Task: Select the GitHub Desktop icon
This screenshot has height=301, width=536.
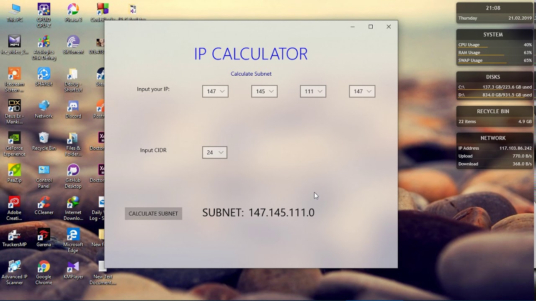Action: pos(73,176)
